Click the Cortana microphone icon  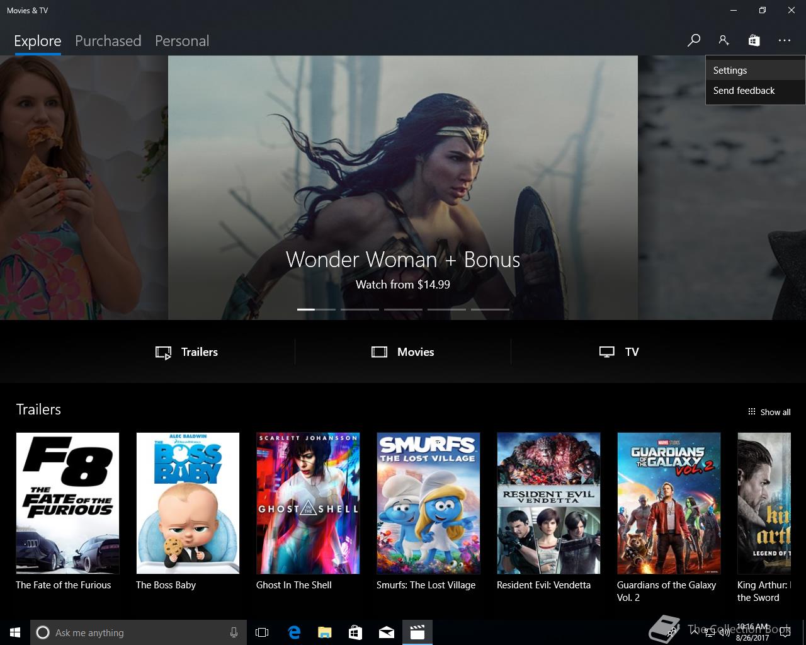(234, 632)
